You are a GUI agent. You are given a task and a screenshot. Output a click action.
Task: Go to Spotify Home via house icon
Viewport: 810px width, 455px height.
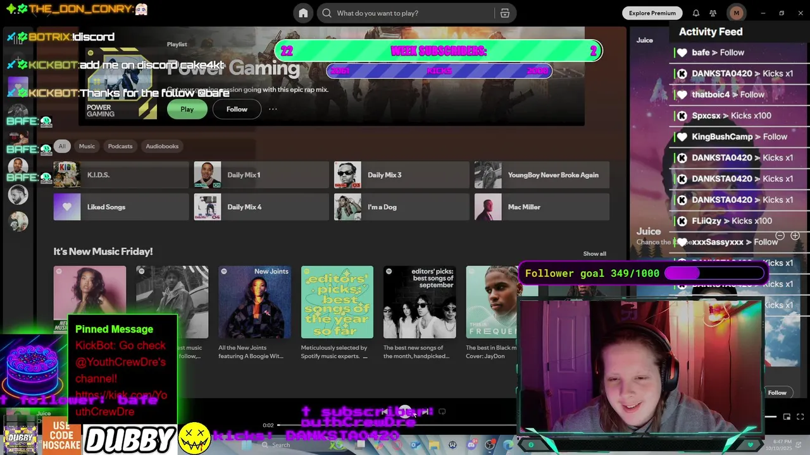click(x=303, y=13)
